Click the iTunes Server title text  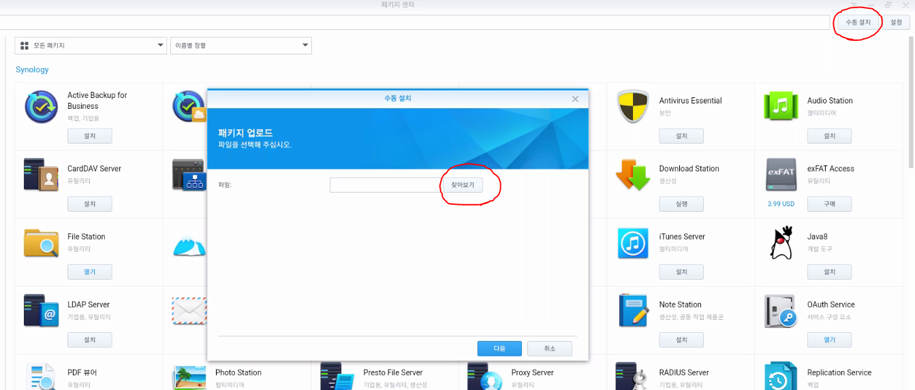click(x=682, y=237)
